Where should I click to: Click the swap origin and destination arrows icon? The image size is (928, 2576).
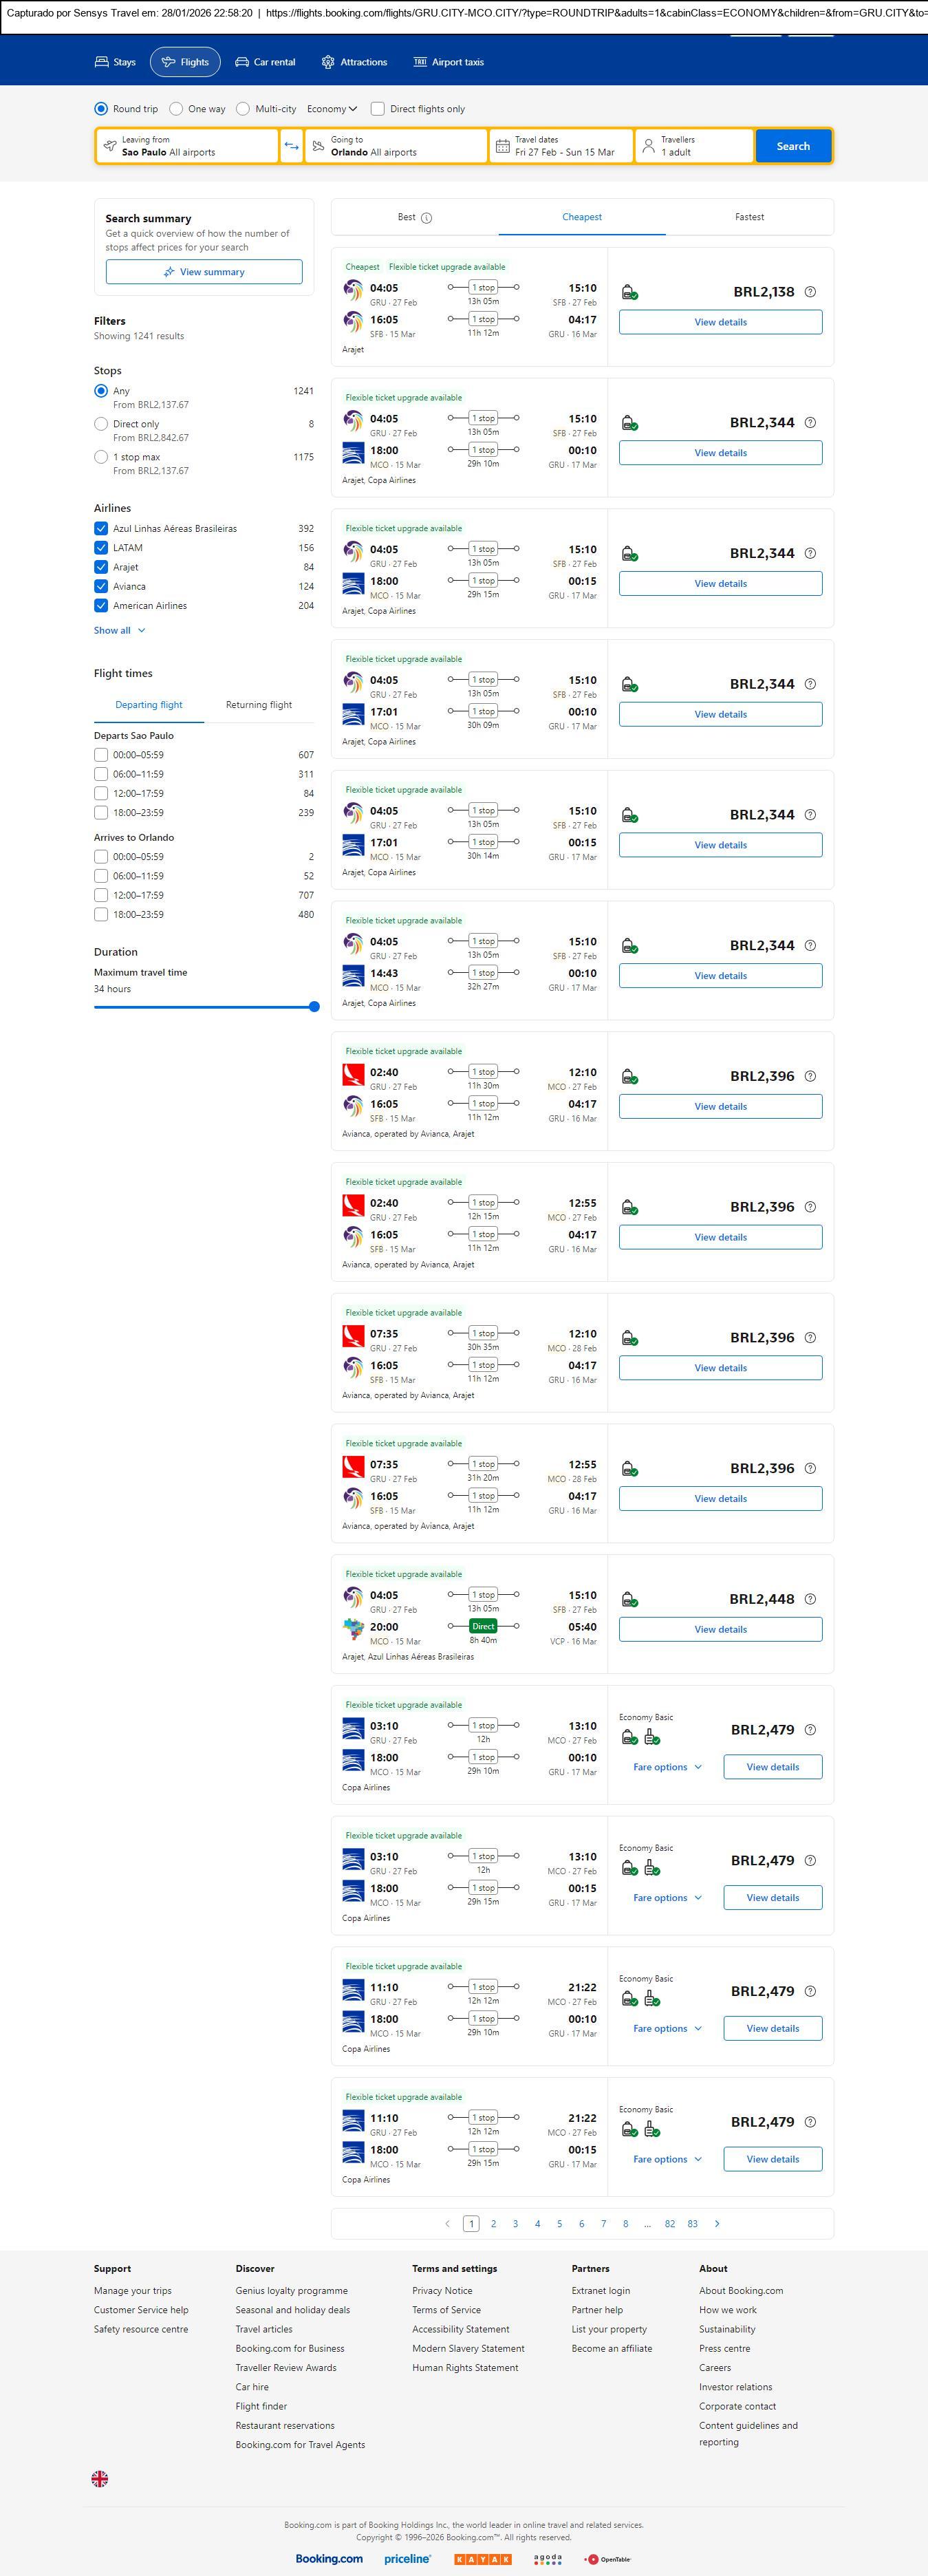tap(291, 146)
